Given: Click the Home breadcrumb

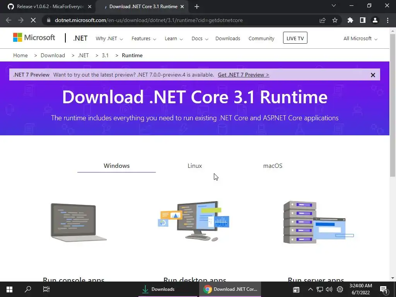Looking at the screenshot, I should coord(20,55).
